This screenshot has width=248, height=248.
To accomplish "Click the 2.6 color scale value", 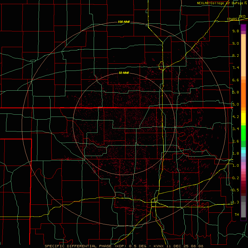I will click(x=236, y=141).
